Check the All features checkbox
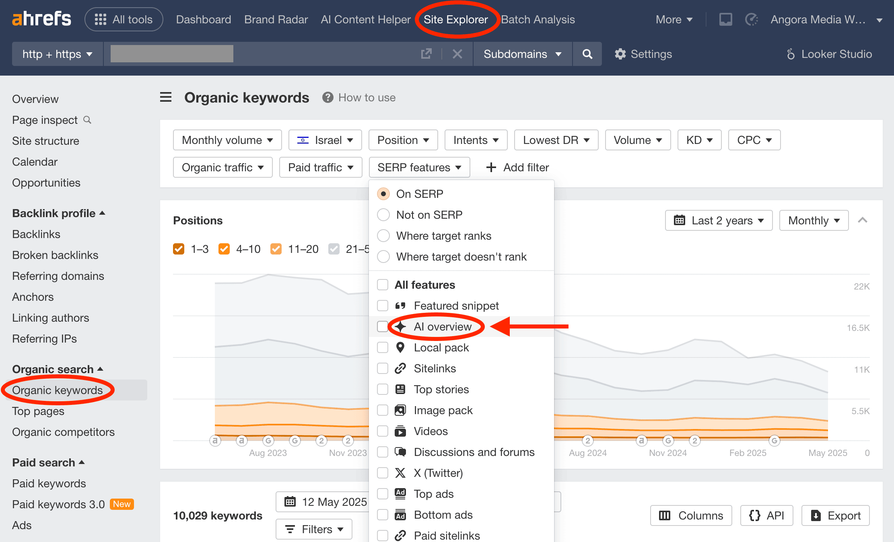 (383, 285)
